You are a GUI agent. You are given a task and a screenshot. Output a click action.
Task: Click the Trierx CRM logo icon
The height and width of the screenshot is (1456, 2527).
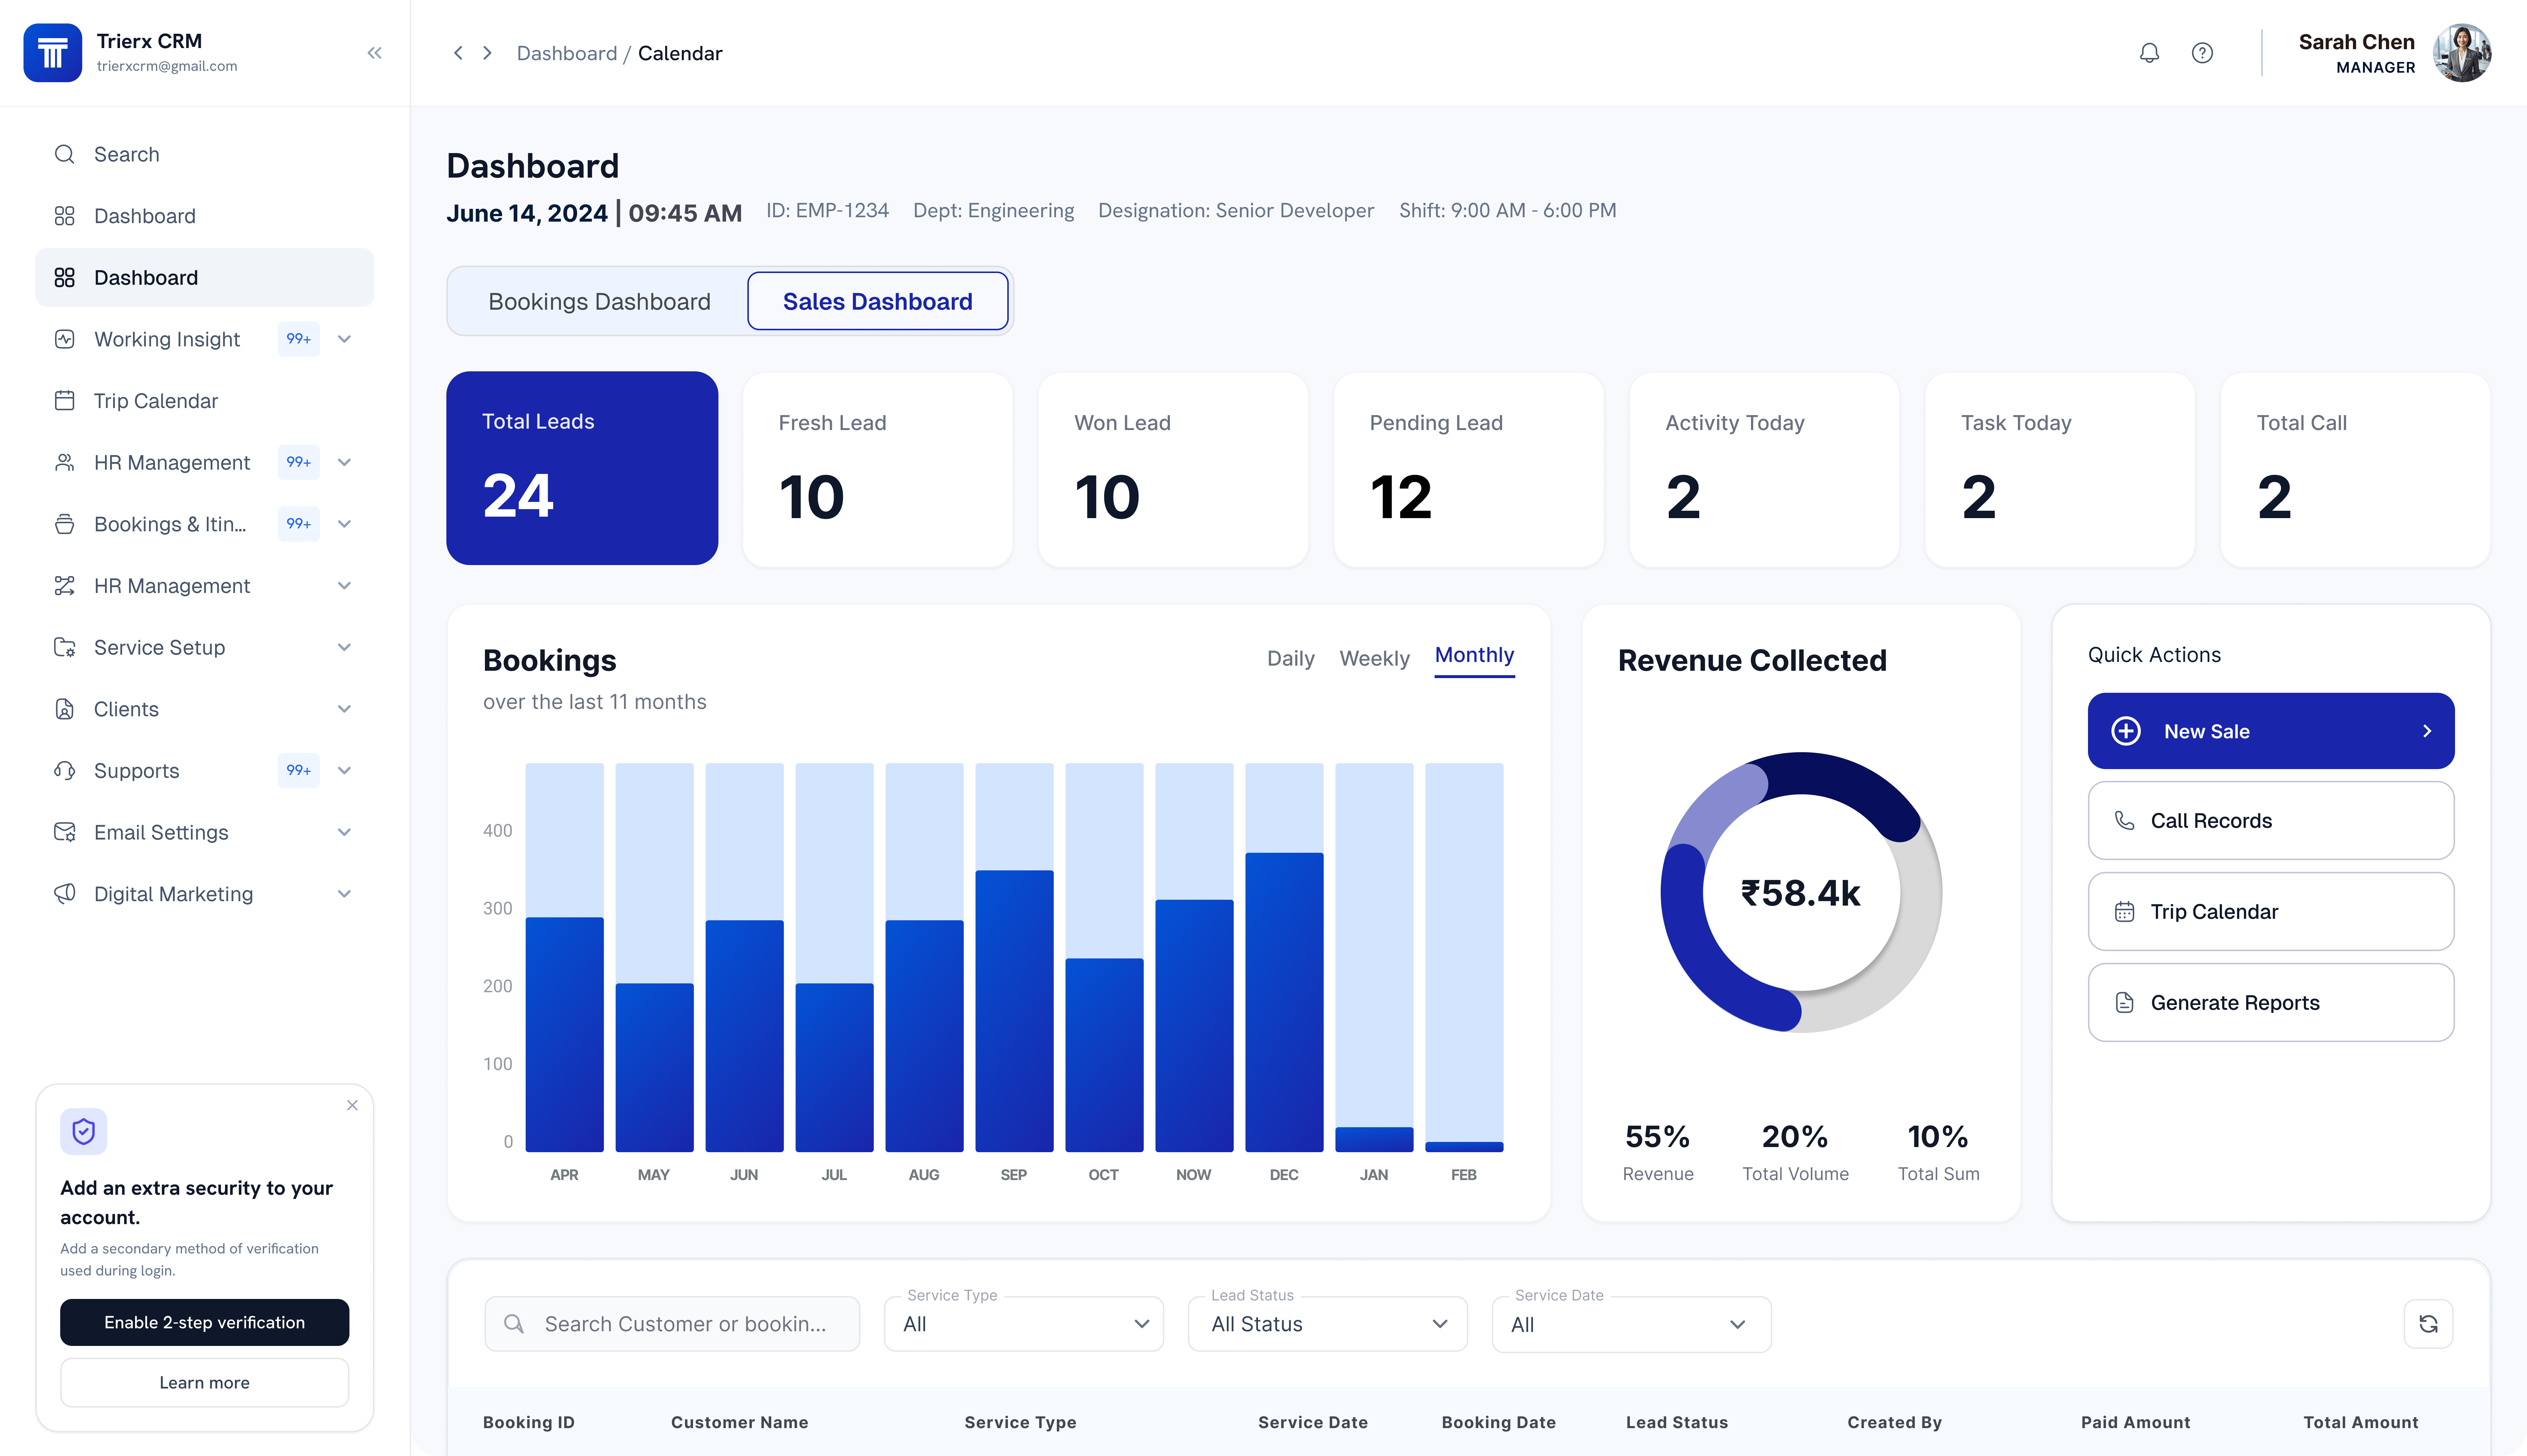pos(53,53)
